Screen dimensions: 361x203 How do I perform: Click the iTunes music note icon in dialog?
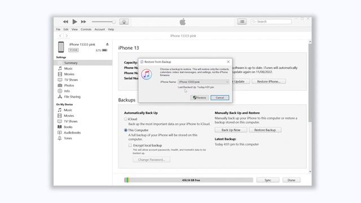click(147, 74)
